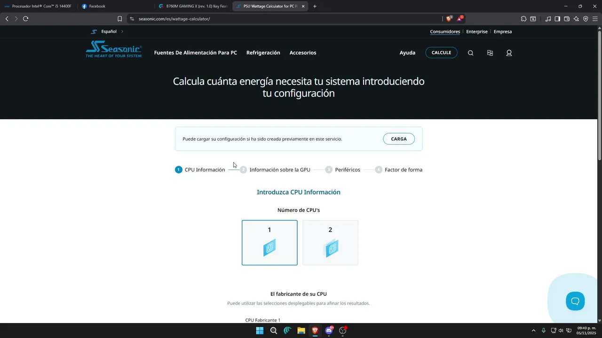Toggle the browser sidebar panel icon
This screenshot has width=602, height=338.
pyautogui.click(x=557, y=19)
